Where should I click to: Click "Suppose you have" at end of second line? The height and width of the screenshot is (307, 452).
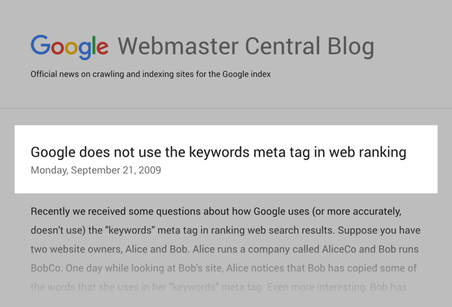[379, 231]
